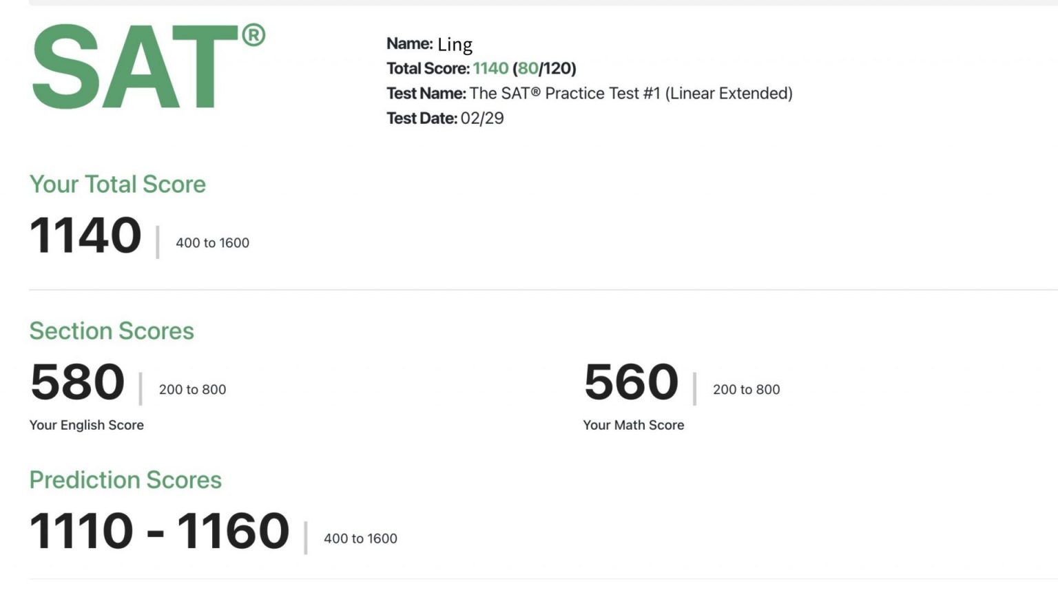Image resolution: width=1058 pixels, height=595 pixels.
Task: Click the student name Ling
Action: pos(455,45)
